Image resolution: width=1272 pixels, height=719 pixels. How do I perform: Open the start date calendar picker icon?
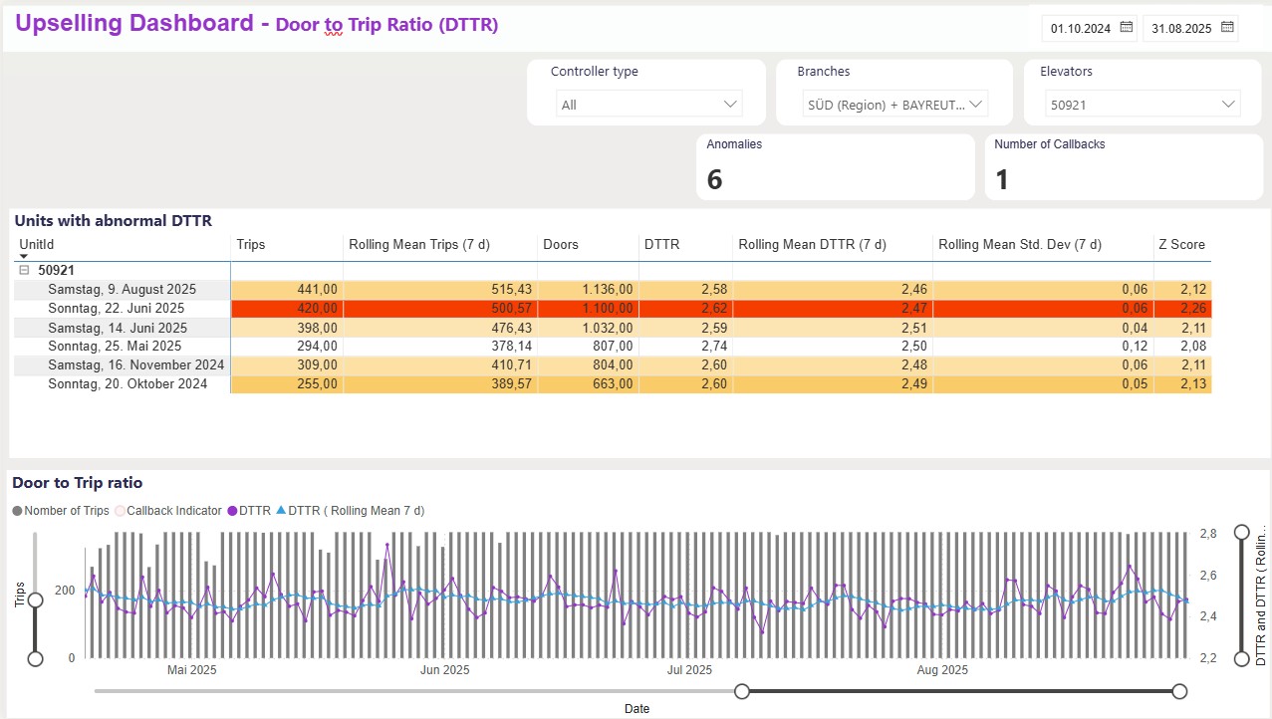click(x=1126, y=28)
